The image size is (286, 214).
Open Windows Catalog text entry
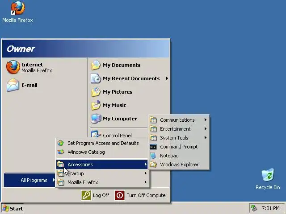(x=86, y=152)
